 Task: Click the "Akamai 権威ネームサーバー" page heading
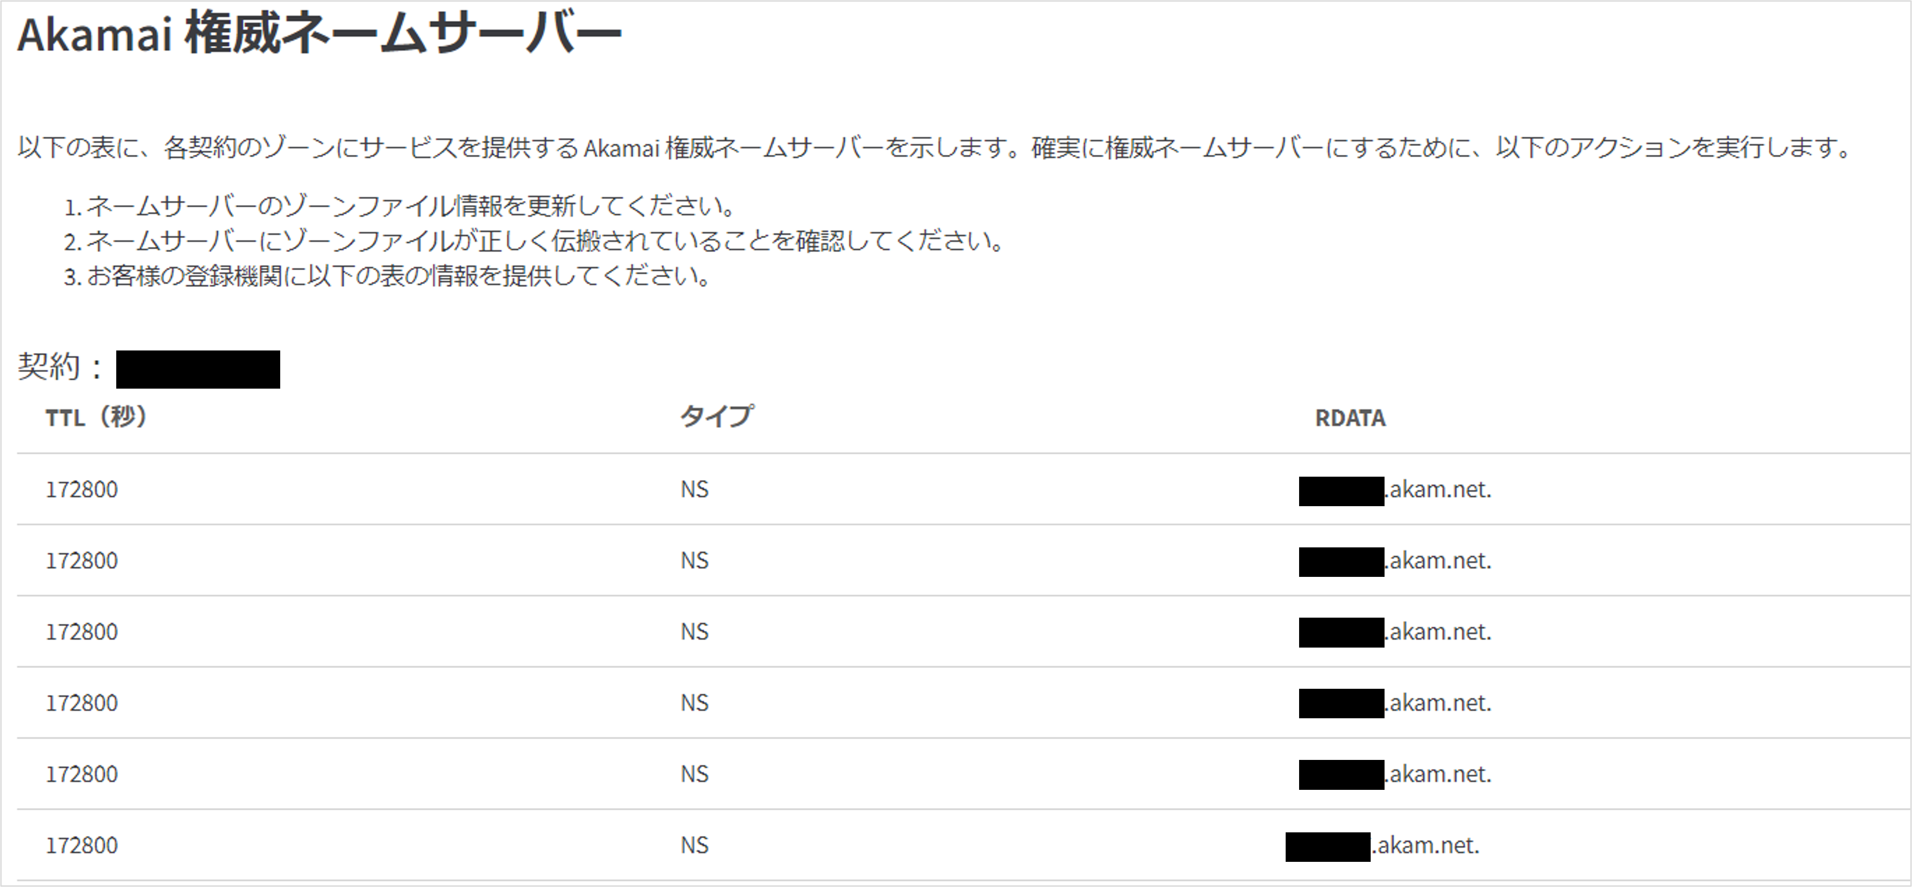point(319,34)
